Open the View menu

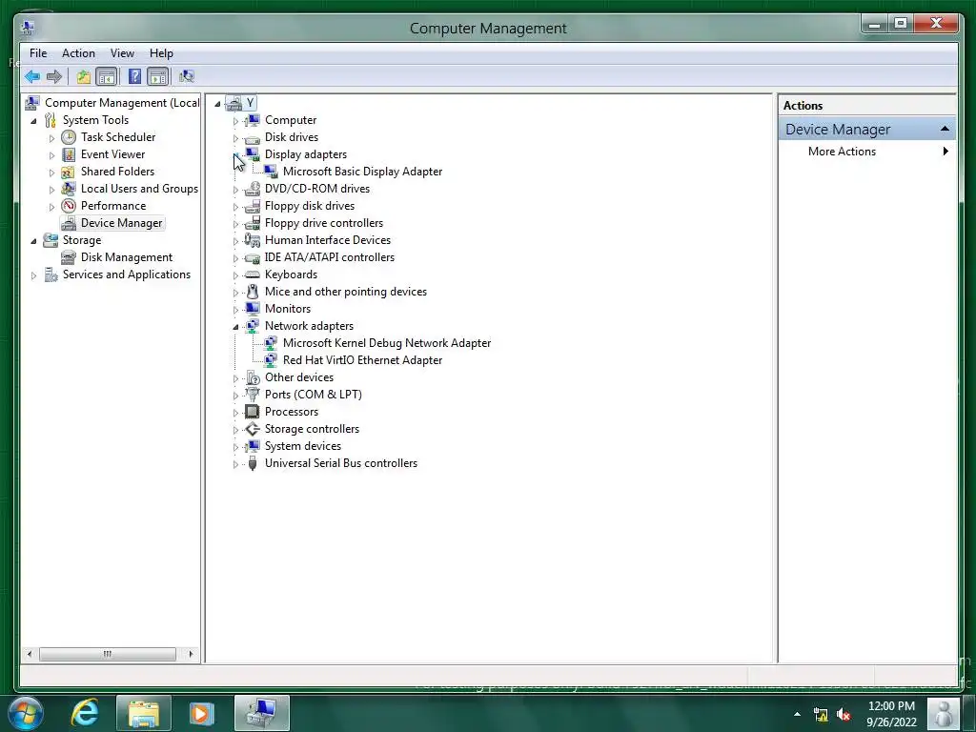[x=122, y=53]
